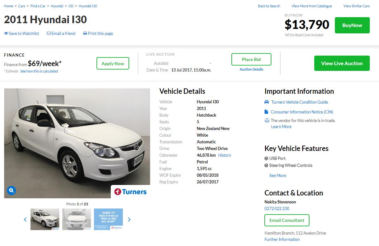Screen dimensions: 379x246
Task: Click the magnifier zoom icon on car photo
Action: click(11, 190)
